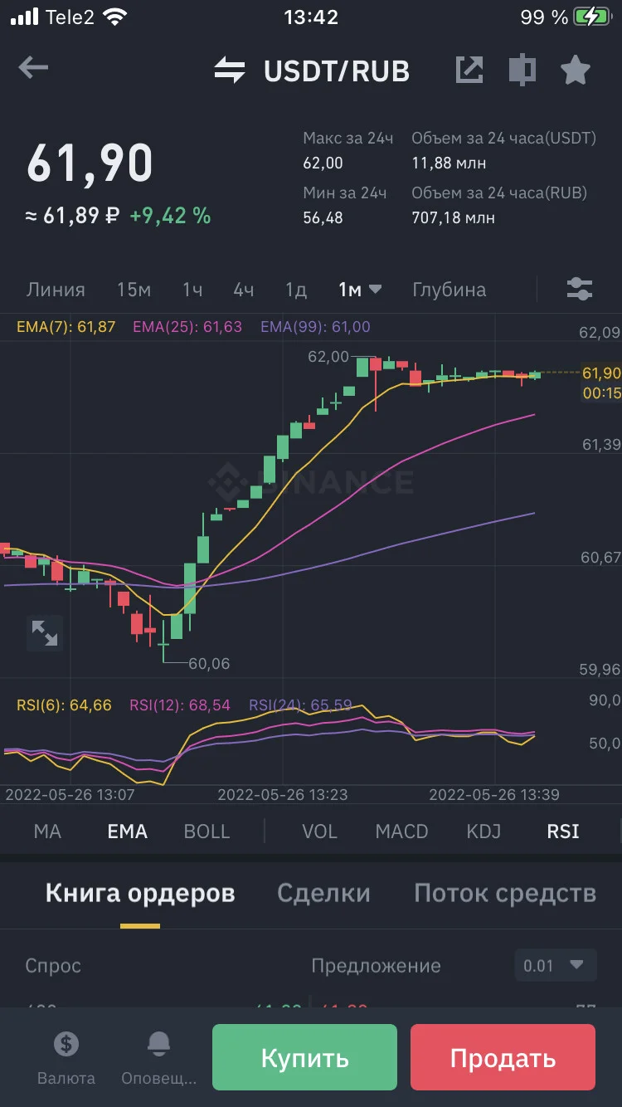Tap the Wi-Fi status icon

(x=115, y=17)
